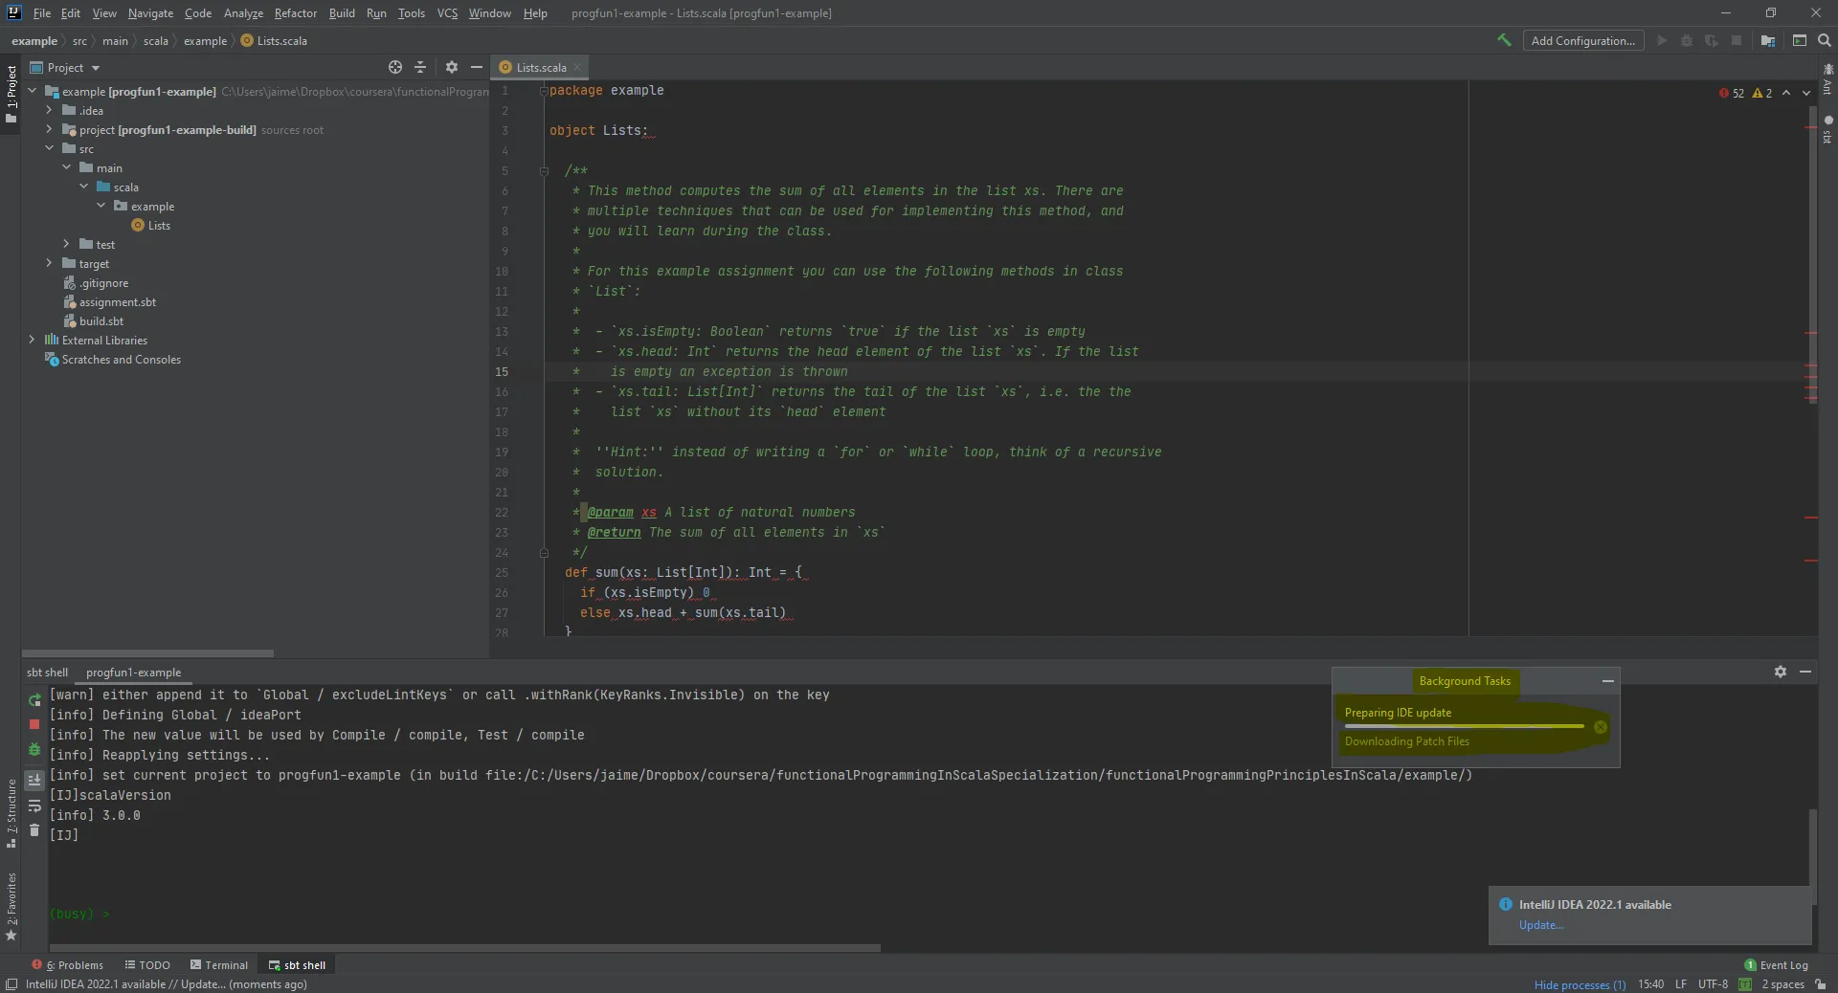This screenshot has height=993, width=1838.
Task: Expand the External Libraries node
Action: [x=32, y=340]
